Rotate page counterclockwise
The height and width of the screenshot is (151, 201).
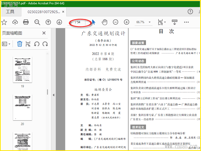(x=37, y=44)
